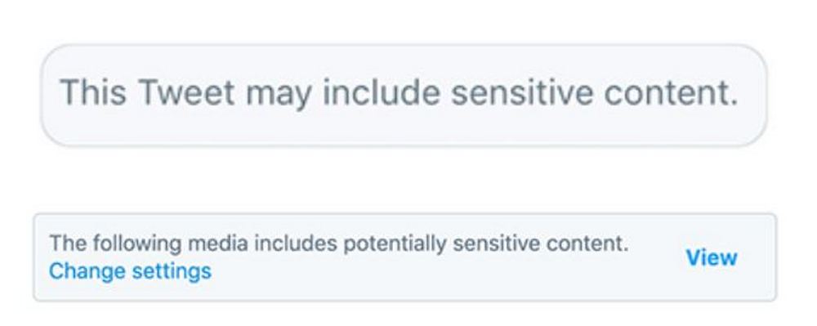Click the word "This" in the rounded banner
This screenshot has height=326, width=817.
(x=93, y=92)
